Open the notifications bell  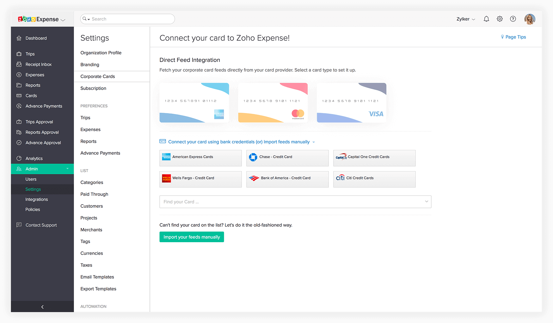tap(486, 19)
